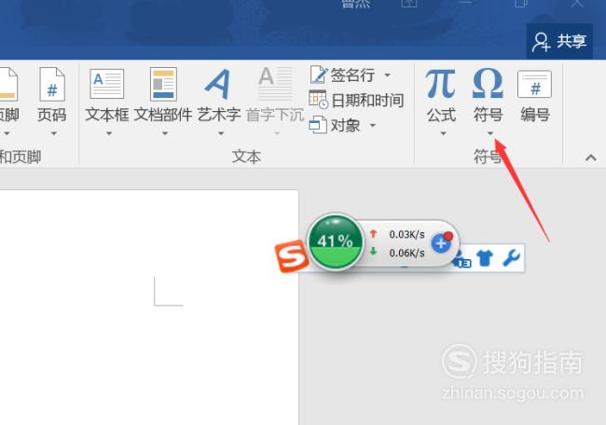Image resolution: width=606 pixels, height=425 pixels.
Task: Insert a Signature Line (签名行)
Action: click(x=342, y=75)
